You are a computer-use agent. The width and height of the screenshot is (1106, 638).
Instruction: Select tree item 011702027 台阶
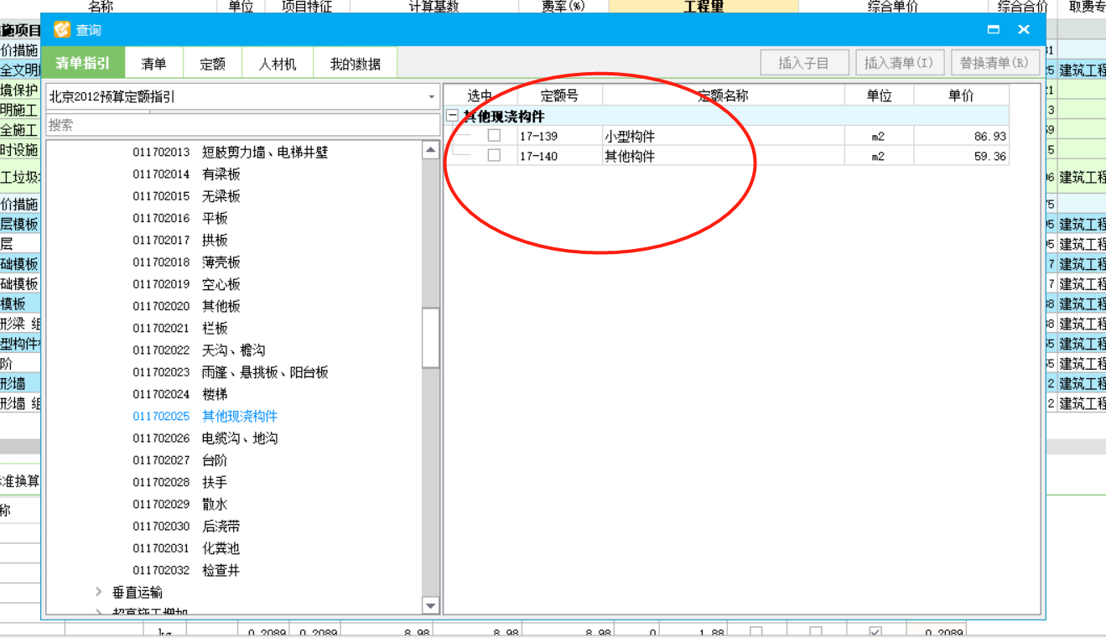[180, 460]
